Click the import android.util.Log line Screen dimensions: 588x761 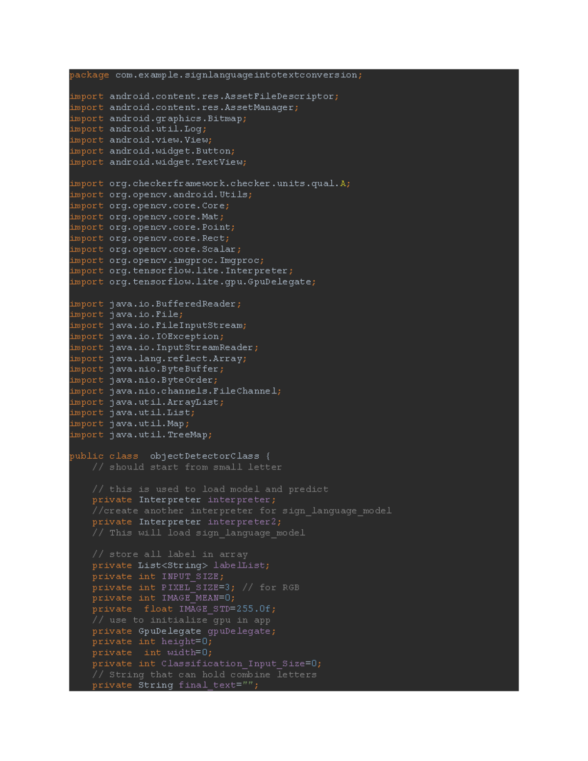pyautogui.click(x=138, y=129)
